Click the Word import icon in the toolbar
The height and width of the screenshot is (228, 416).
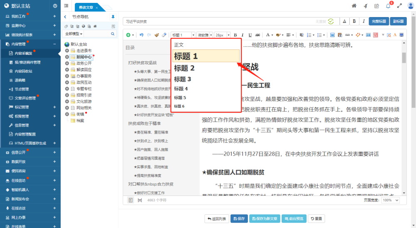pos(332,35)
